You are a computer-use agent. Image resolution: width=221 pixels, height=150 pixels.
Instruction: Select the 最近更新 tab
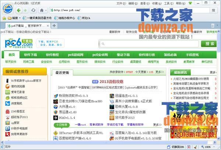[x=62, y=73]
